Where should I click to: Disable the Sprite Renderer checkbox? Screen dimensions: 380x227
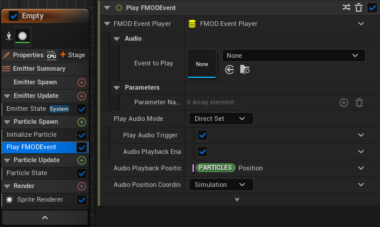(82, 200)
